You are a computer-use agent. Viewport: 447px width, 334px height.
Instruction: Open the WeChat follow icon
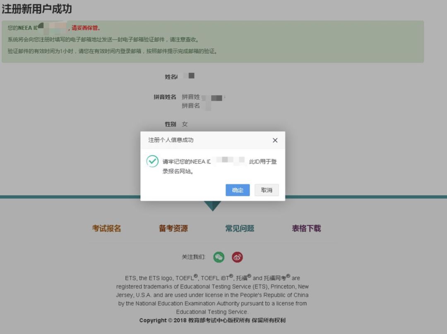click(x=219, y=257)
